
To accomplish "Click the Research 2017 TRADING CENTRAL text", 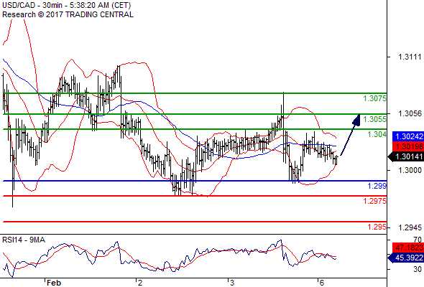I will [68, 14].
